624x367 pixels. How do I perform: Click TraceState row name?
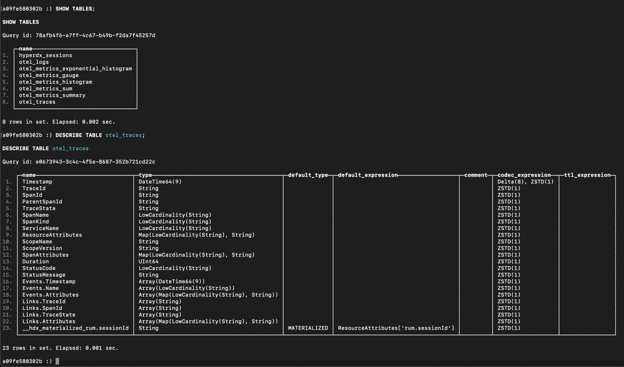(39, 208)
